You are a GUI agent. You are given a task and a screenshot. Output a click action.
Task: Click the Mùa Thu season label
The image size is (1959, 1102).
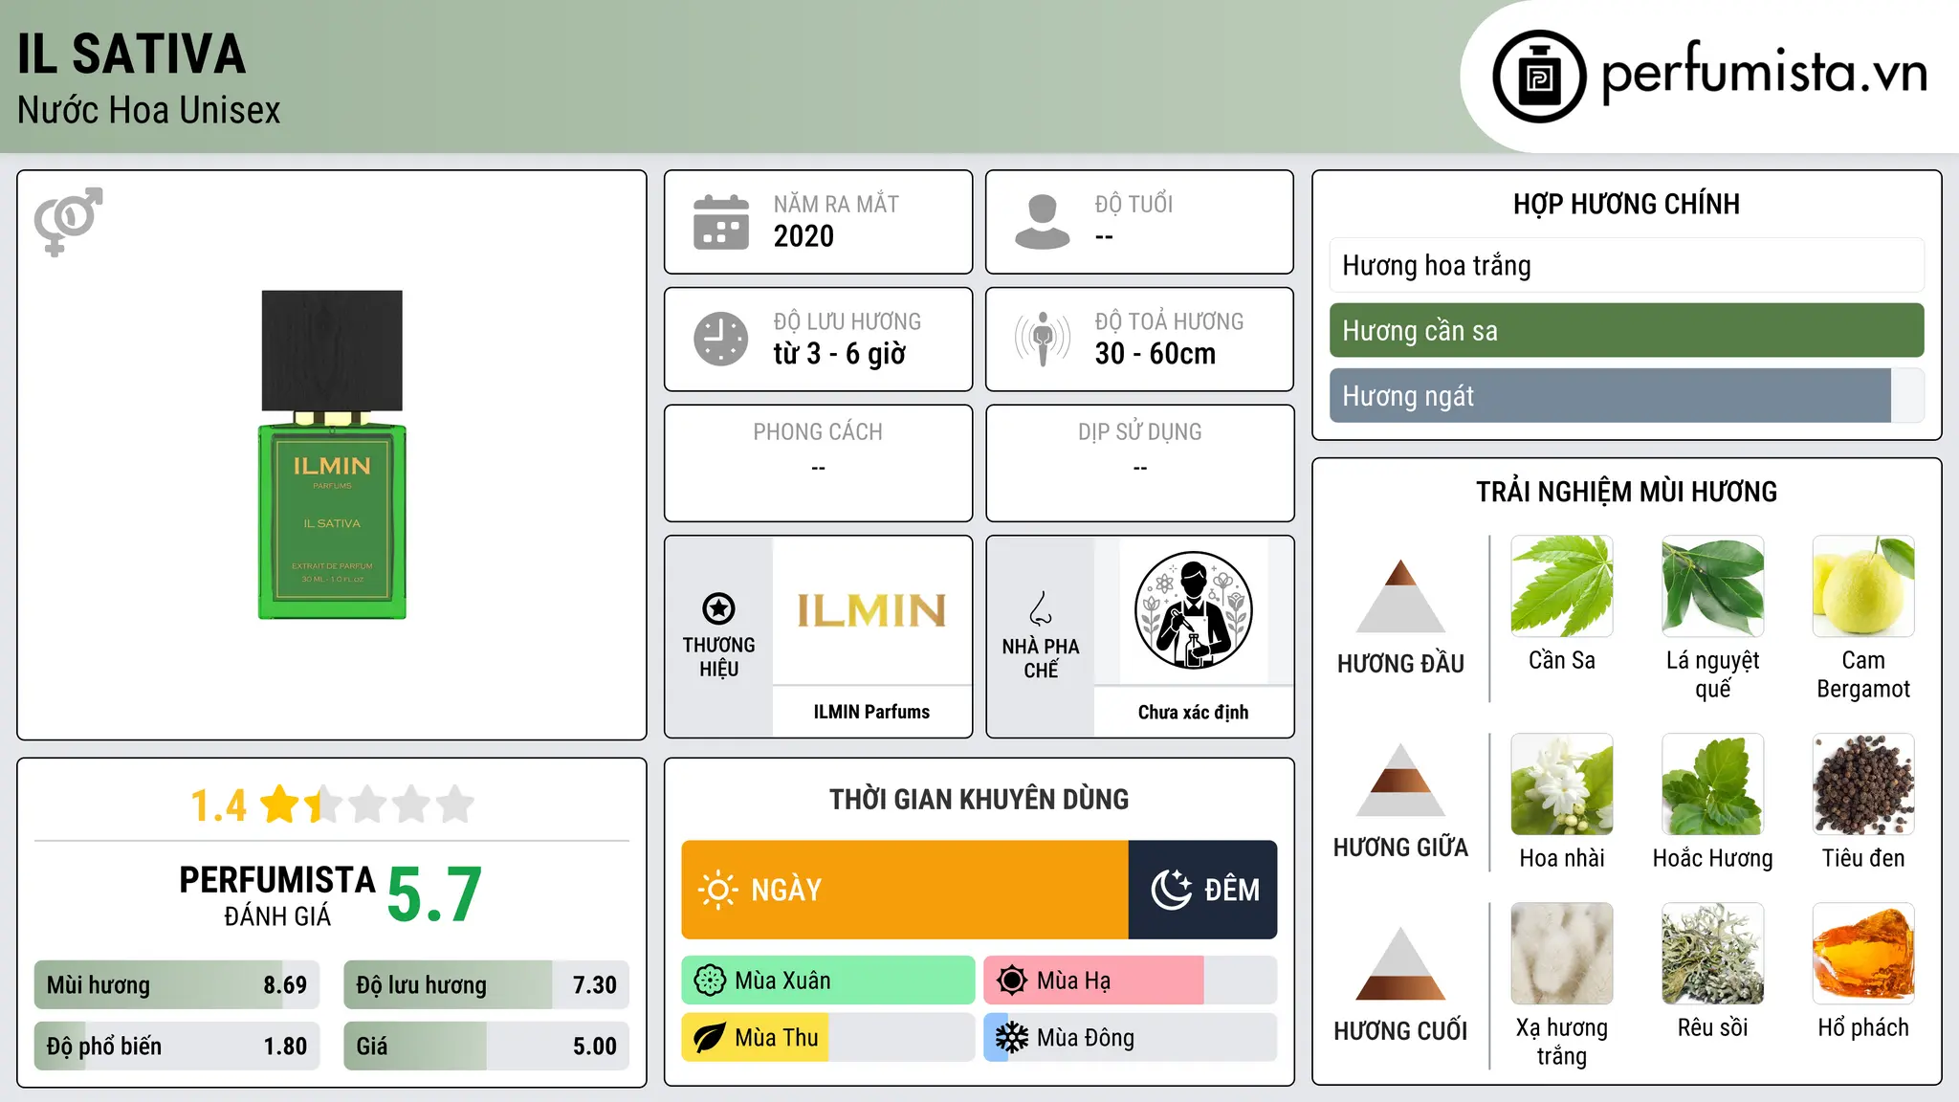coord(777,1038)
